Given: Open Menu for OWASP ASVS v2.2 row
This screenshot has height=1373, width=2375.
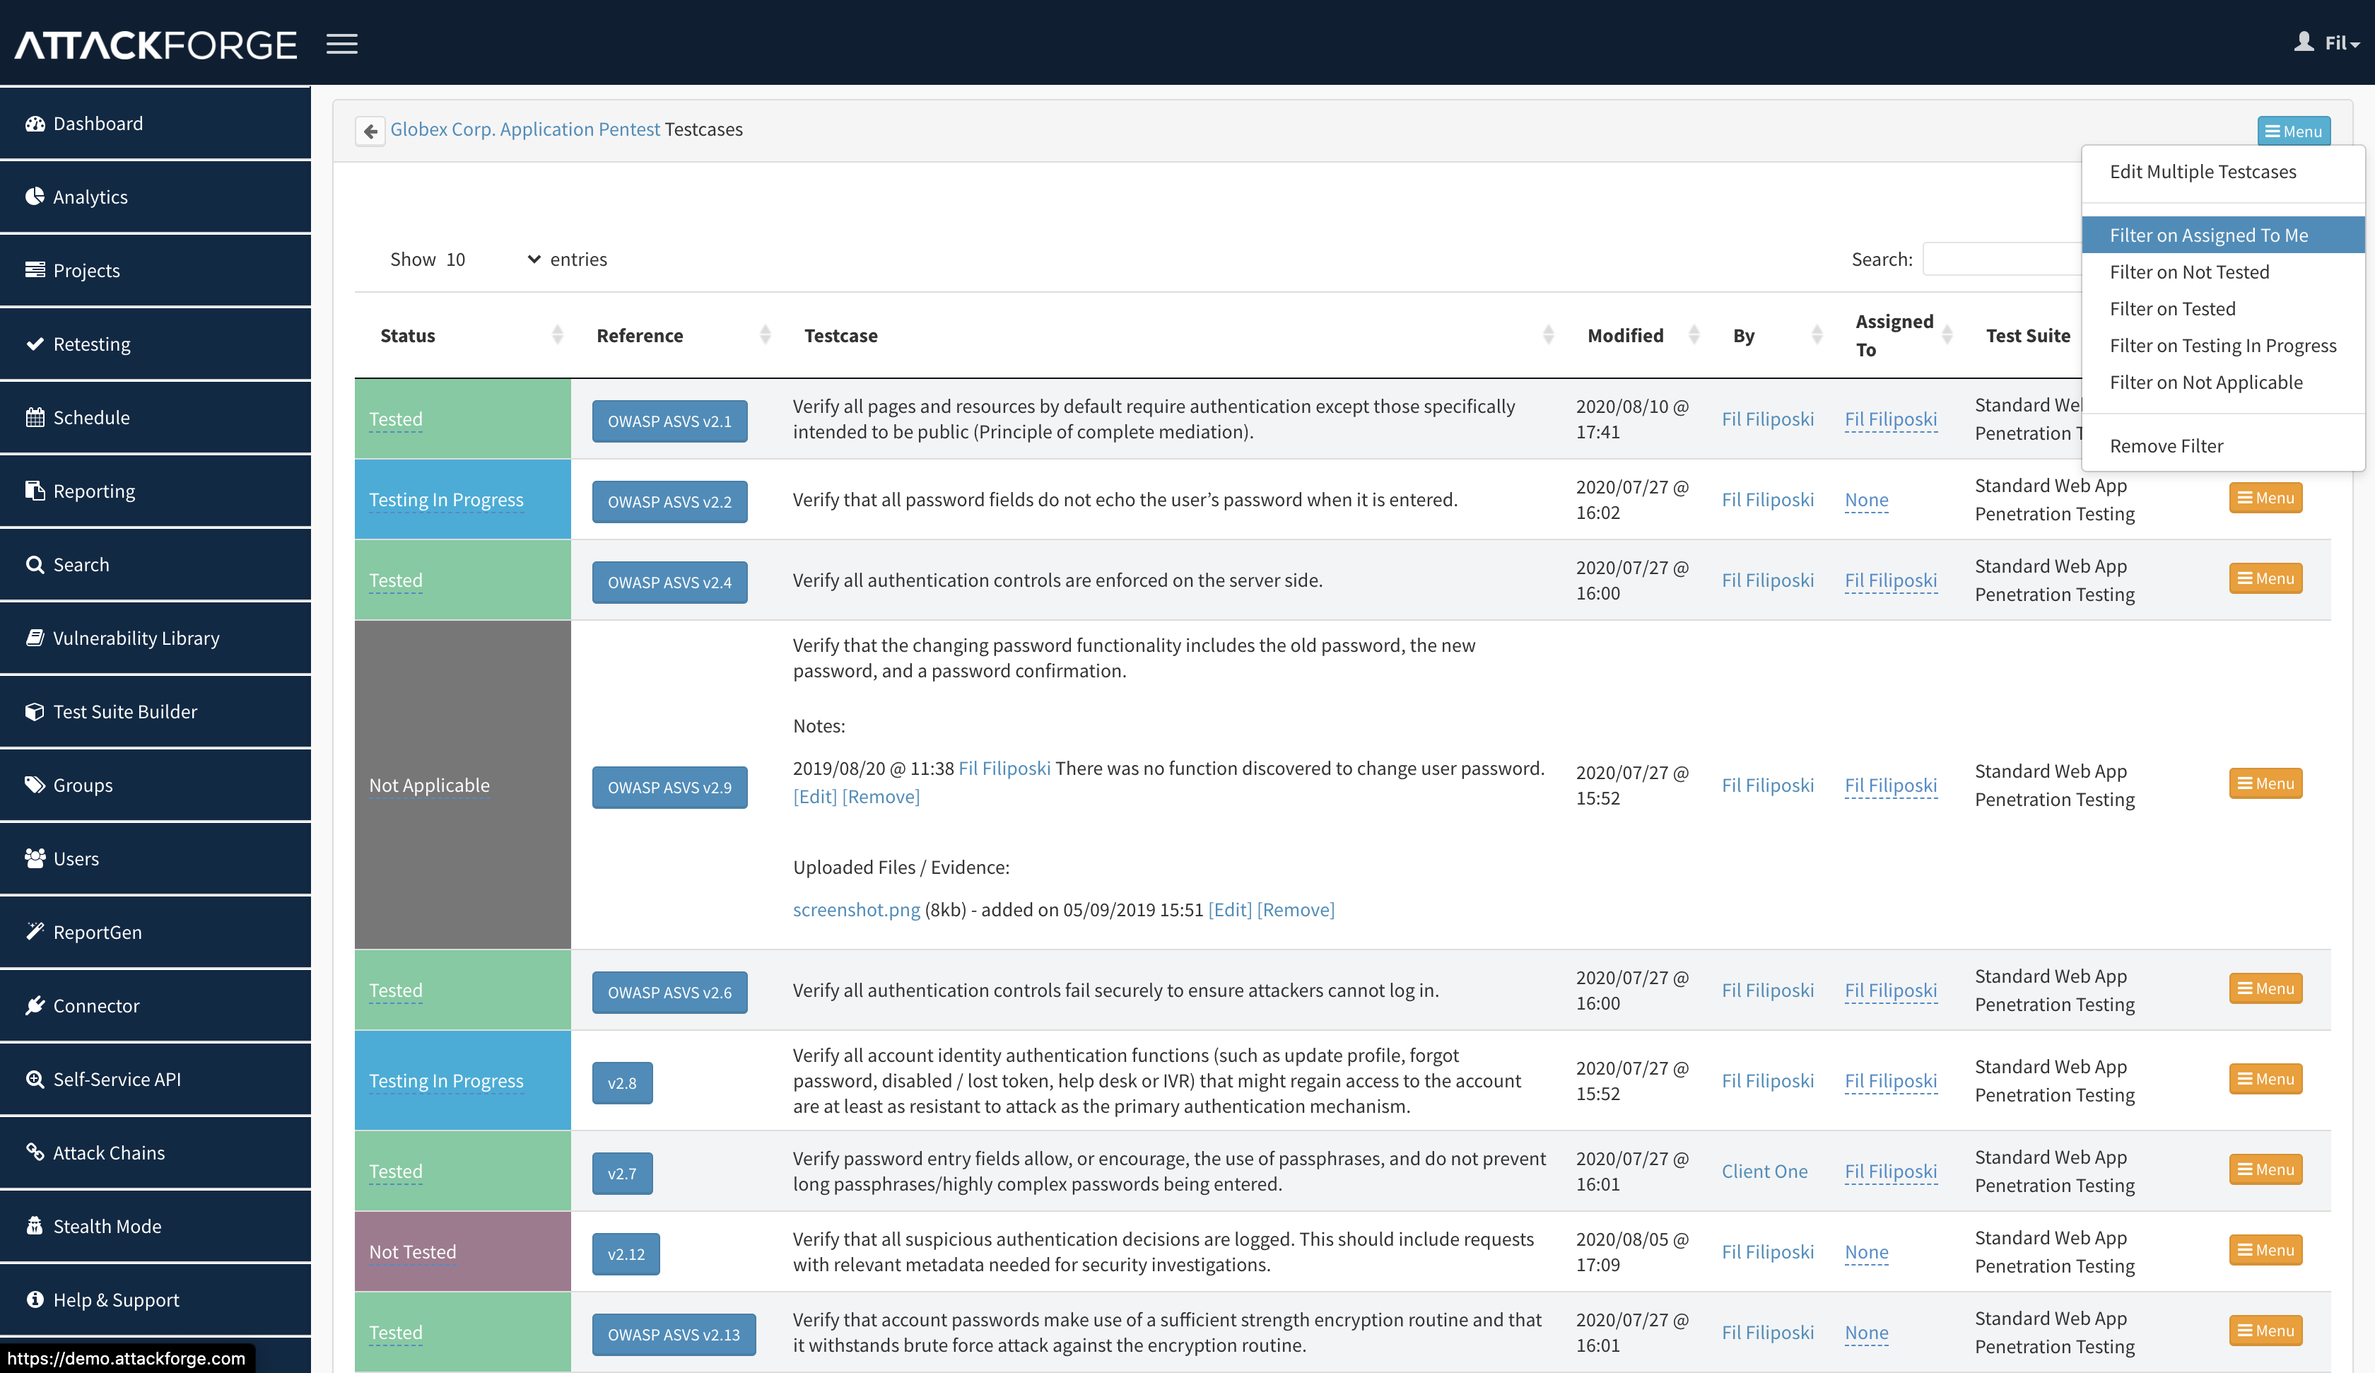Looking at the screenshot, I should click(2265, 498).
